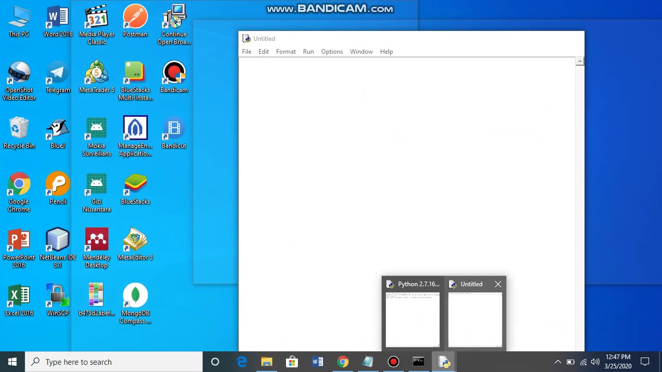Open Windows Start menu
The image size is (662, 372).
coord(12,362)
